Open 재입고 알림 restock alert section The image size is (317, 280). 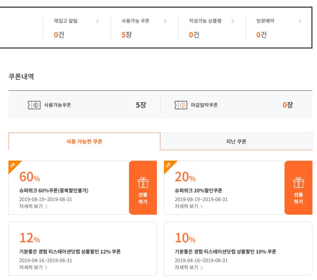click(66, 21)
